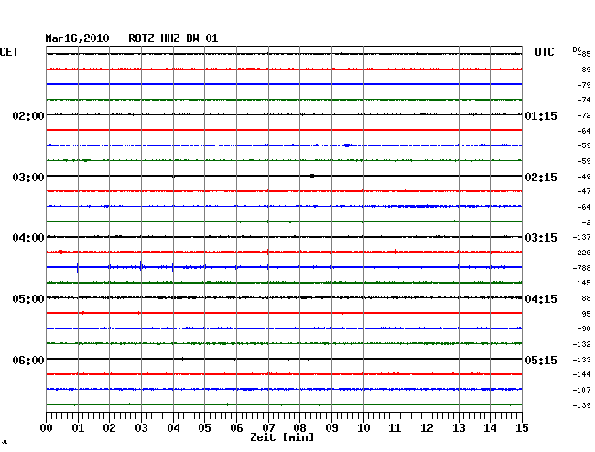This screenshot has width=595, height=452.
Task: Select DC offset value -132
Action: tap(581, 344)
